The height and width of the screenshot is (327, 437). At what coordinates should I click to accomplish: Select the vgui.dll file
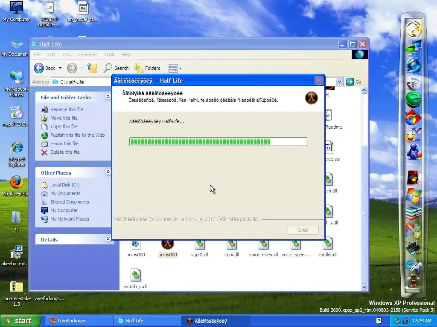(232, 248)
